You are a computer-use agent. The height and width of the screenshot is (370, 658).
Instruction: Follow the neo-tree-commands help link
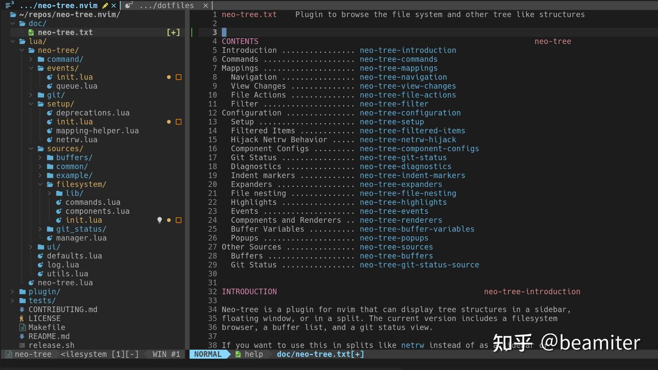398,59
